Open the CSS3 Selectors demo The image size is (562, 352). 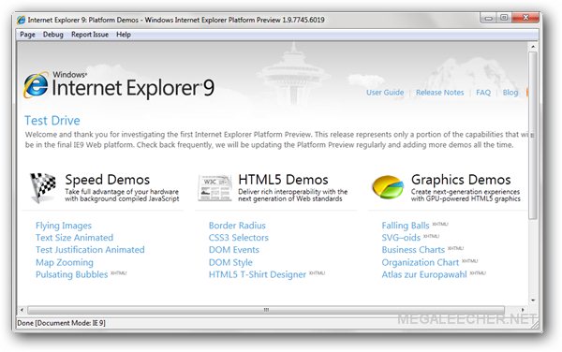[238, 238]
